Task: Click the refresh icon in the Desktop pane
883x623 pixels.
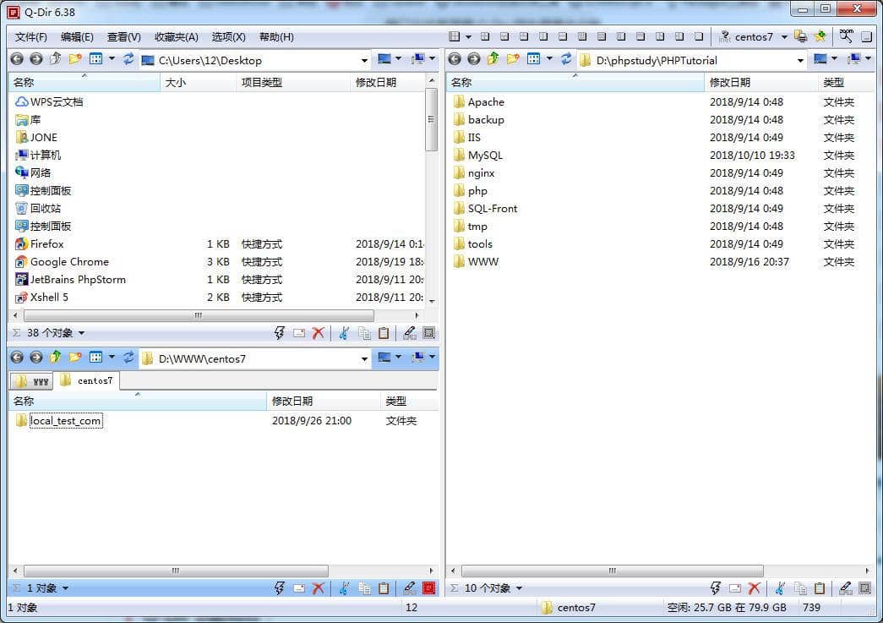Action: (128, 59)
